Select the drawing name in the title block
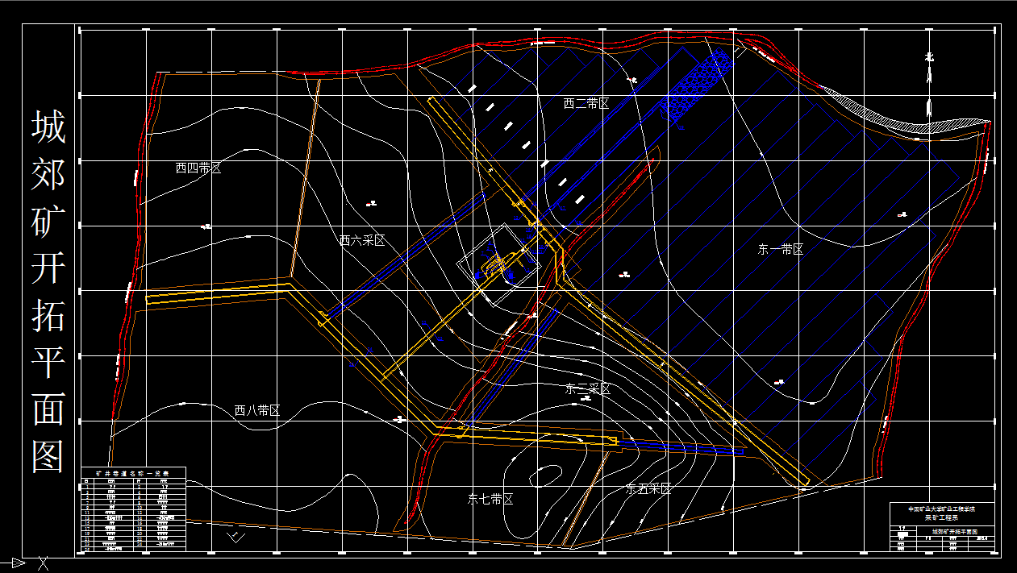Viewport: 1017px width, 573px height. pyautogui.click(x=955, y=532)
